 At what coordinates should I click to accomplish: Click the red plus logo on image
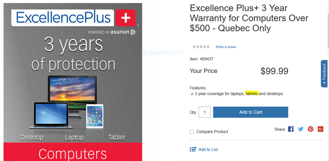point(125,18)
